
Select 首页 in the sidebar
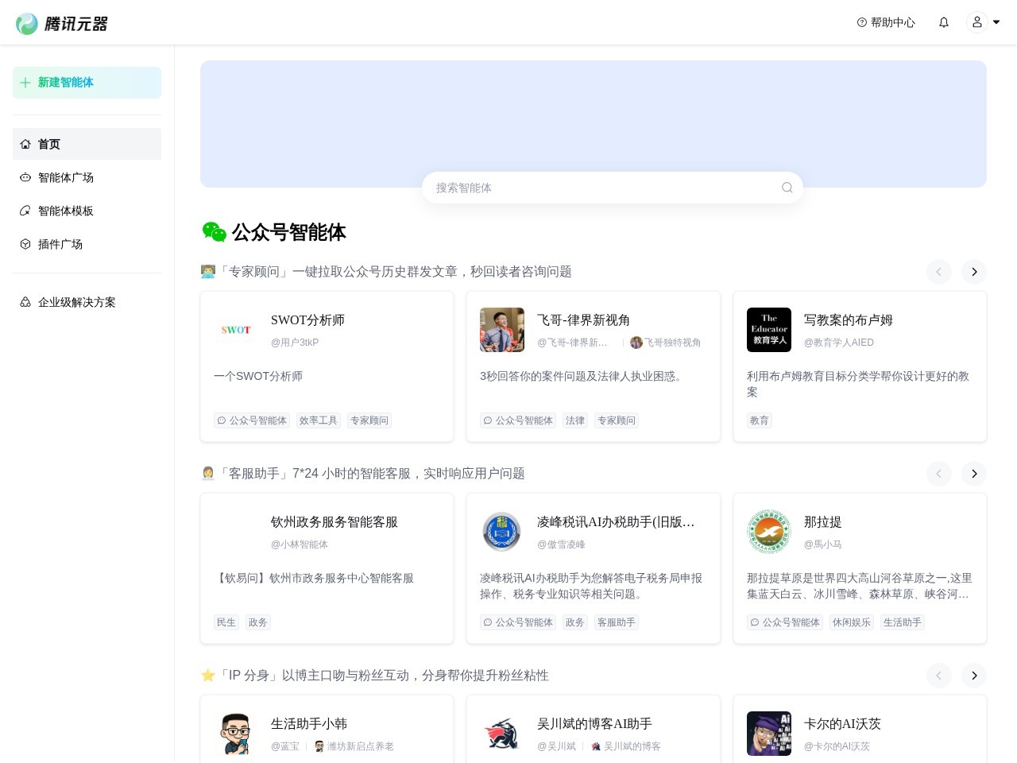click(x=87, y=144)
